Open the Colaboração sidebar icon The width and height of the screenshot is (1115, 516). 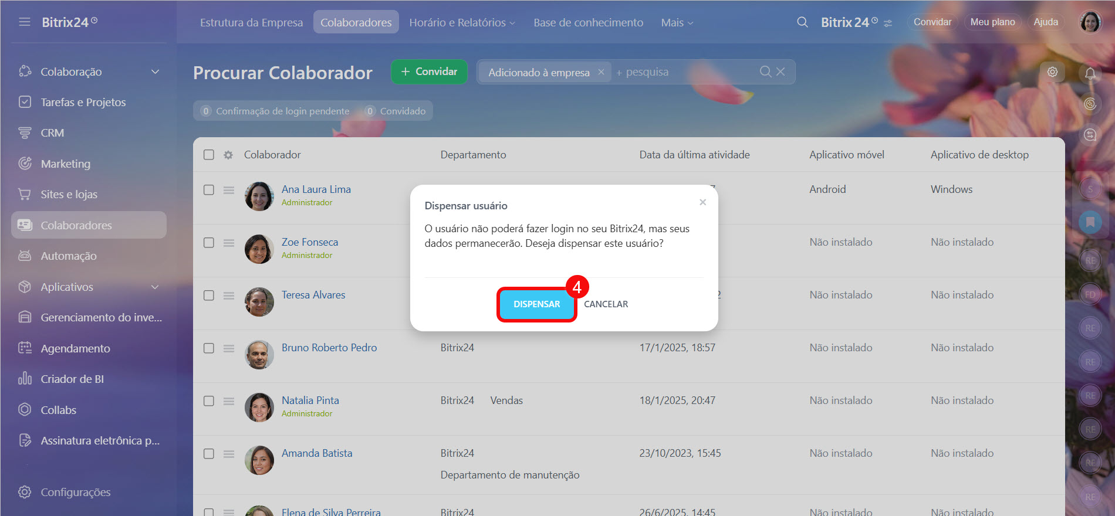(25, 72)
